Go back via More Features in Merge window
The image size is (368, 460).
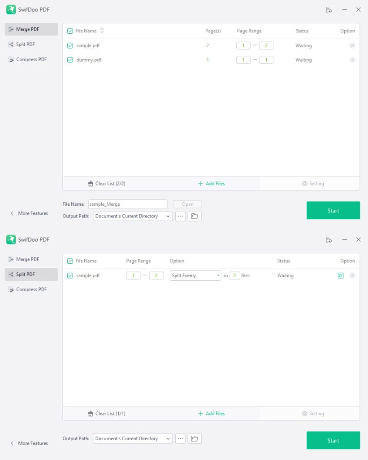tap(29, 213)
